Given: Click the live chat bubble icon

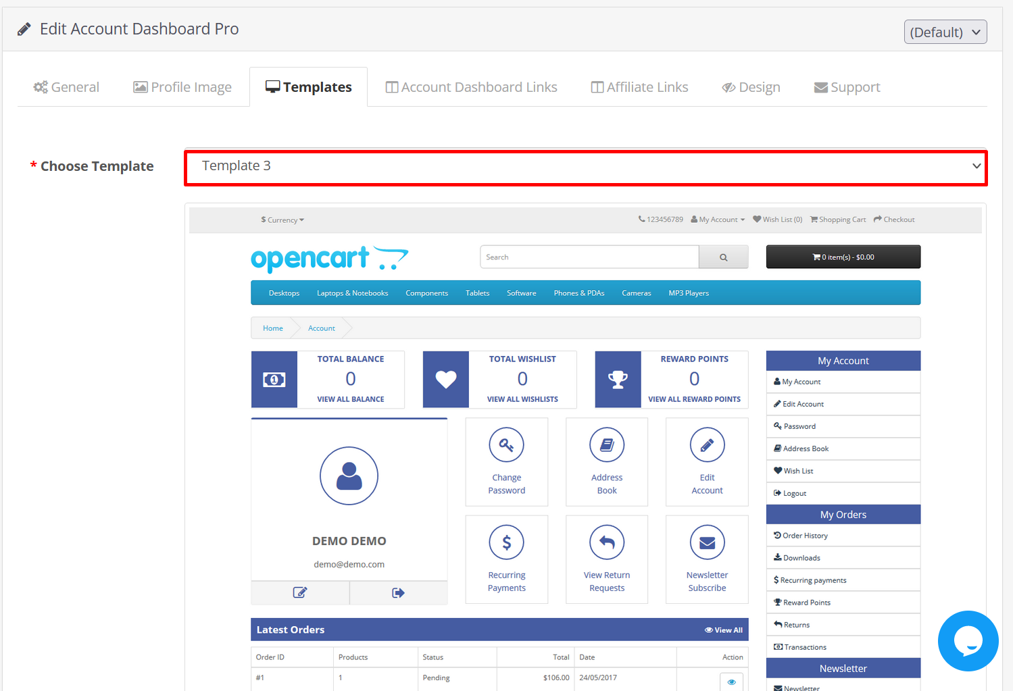Looking at the screenshot, I should point(968,641).
